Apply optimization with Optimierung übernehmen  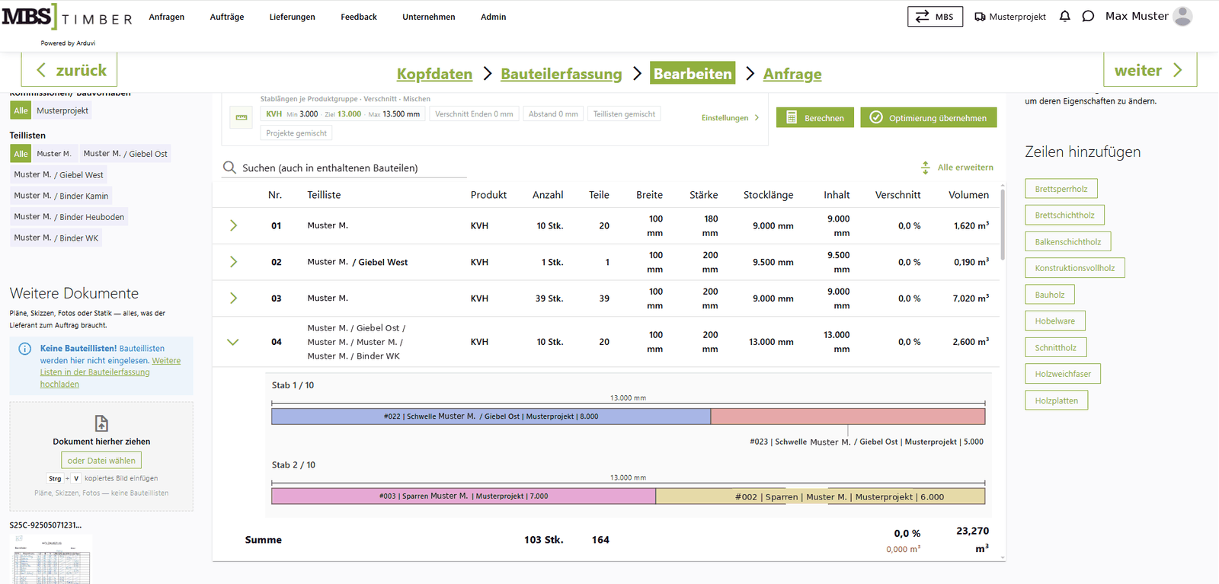click(929, 118)
